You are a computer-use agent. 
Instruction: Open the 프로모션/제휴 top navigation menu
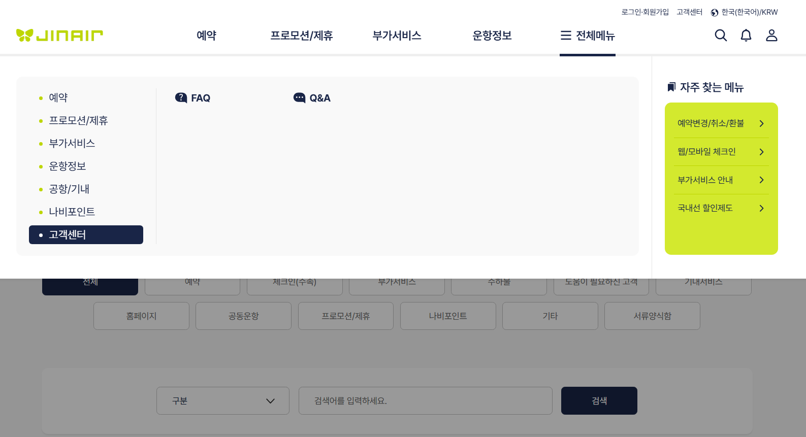pos(302,36)
